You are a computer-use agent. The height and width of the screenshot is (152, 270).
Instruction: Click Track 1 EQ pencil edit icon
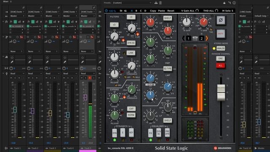(x=12, y=62)
